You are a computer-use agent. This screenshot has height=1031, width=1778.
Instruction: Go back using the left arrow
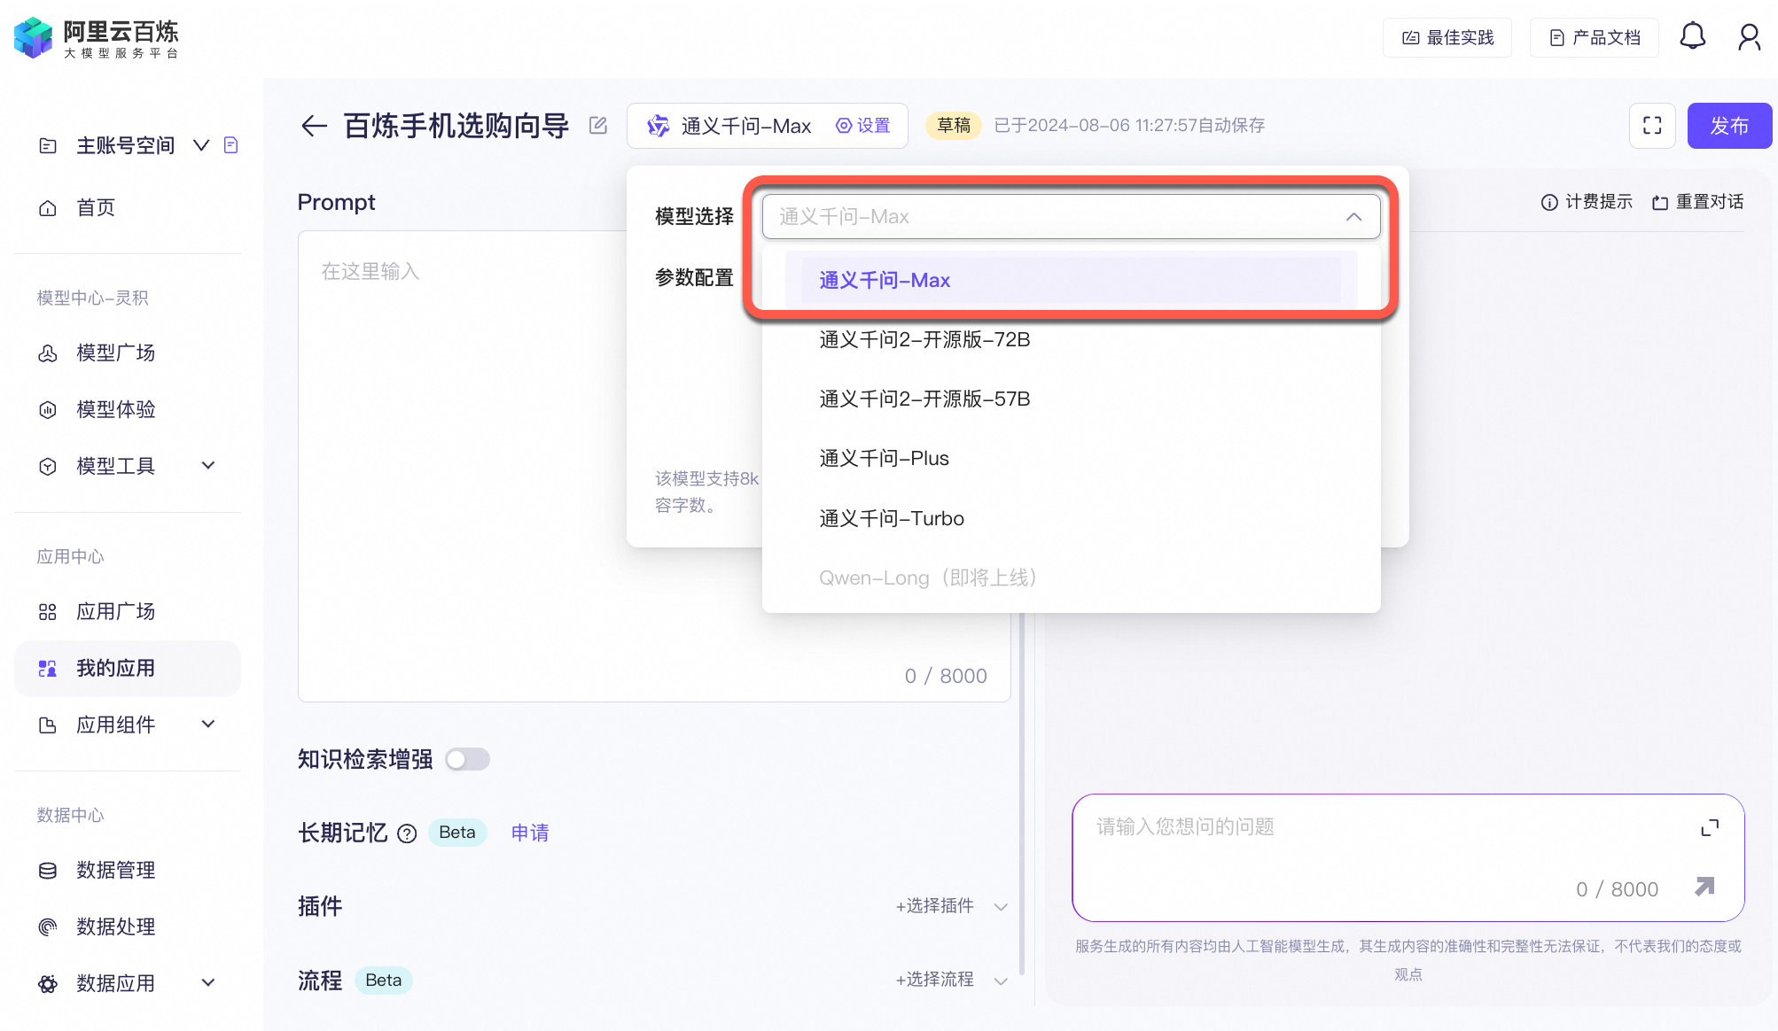click(x=314, y=126)
